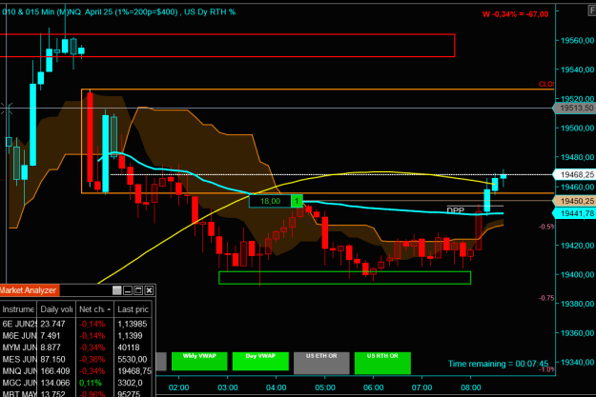Sort by the Instrument column header

(x=18, y=309)
